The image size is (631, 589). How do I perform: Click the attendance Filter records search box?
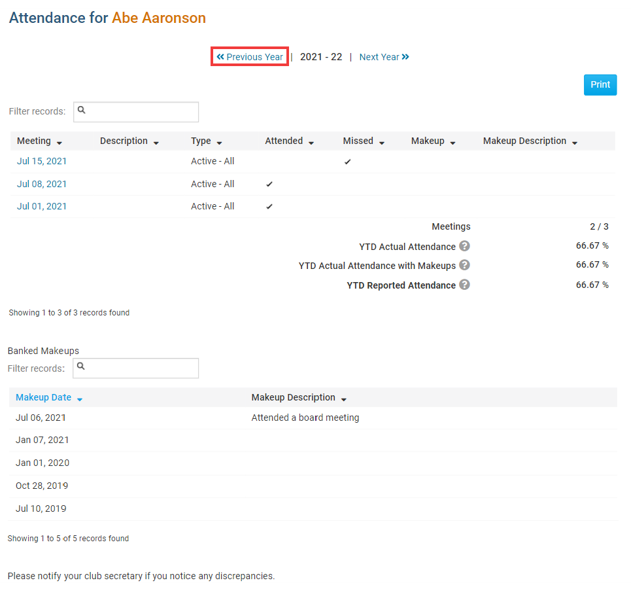click(x=136, y=112)
